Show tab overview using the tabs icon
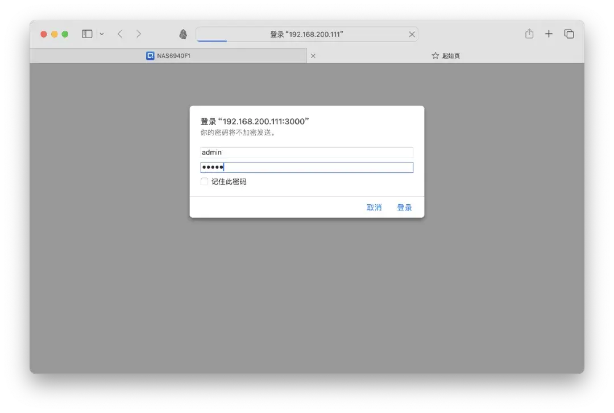614x413 pixels. point(569,34)
